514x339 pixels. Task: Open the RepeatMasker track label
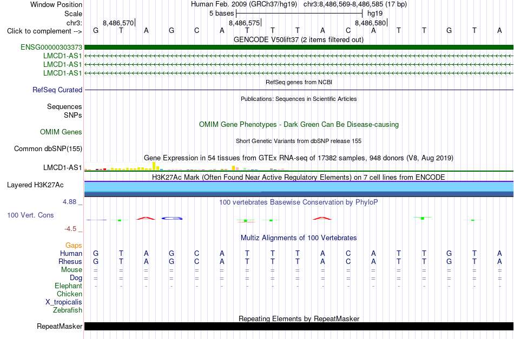tap(60, 326)
